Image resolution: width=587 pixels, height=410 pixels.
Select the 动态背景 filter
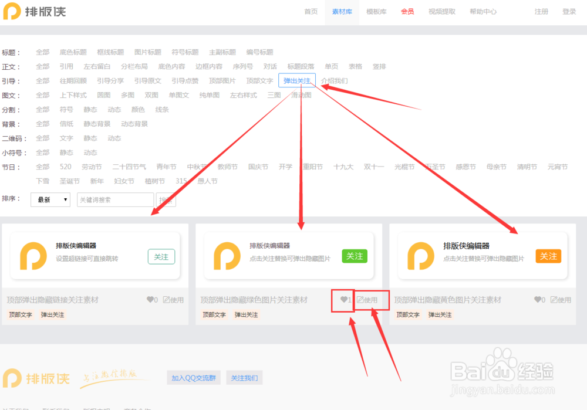[134, 124]
